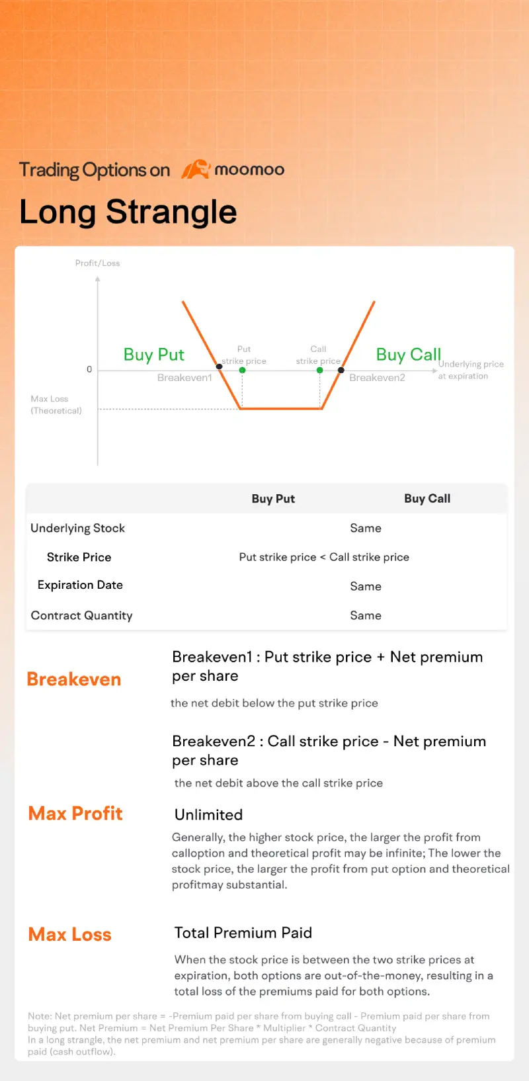Click the Profit/Loss axis arrow label

pyautogui.click(x=97, y=263)
